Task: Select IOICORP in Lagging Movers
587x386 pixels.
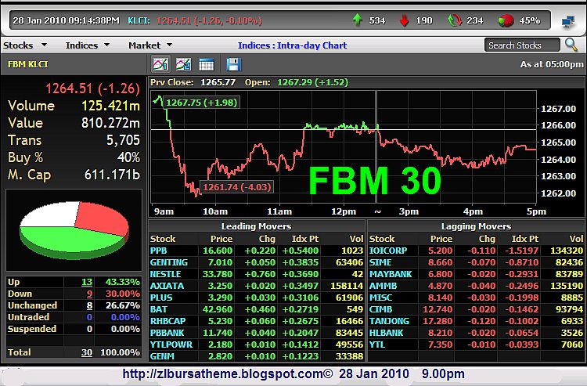Action: coord(388,251)
